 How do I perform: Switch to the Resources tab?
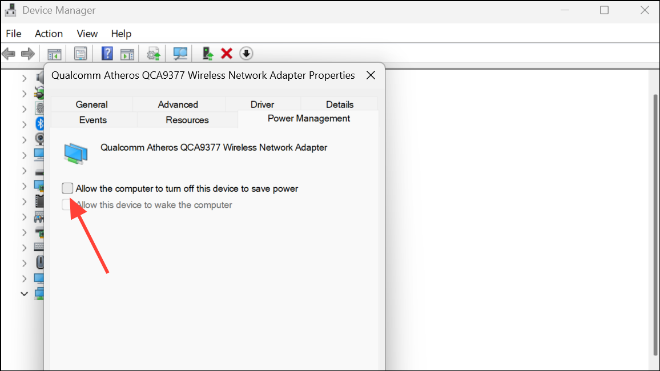coord(187,120)
